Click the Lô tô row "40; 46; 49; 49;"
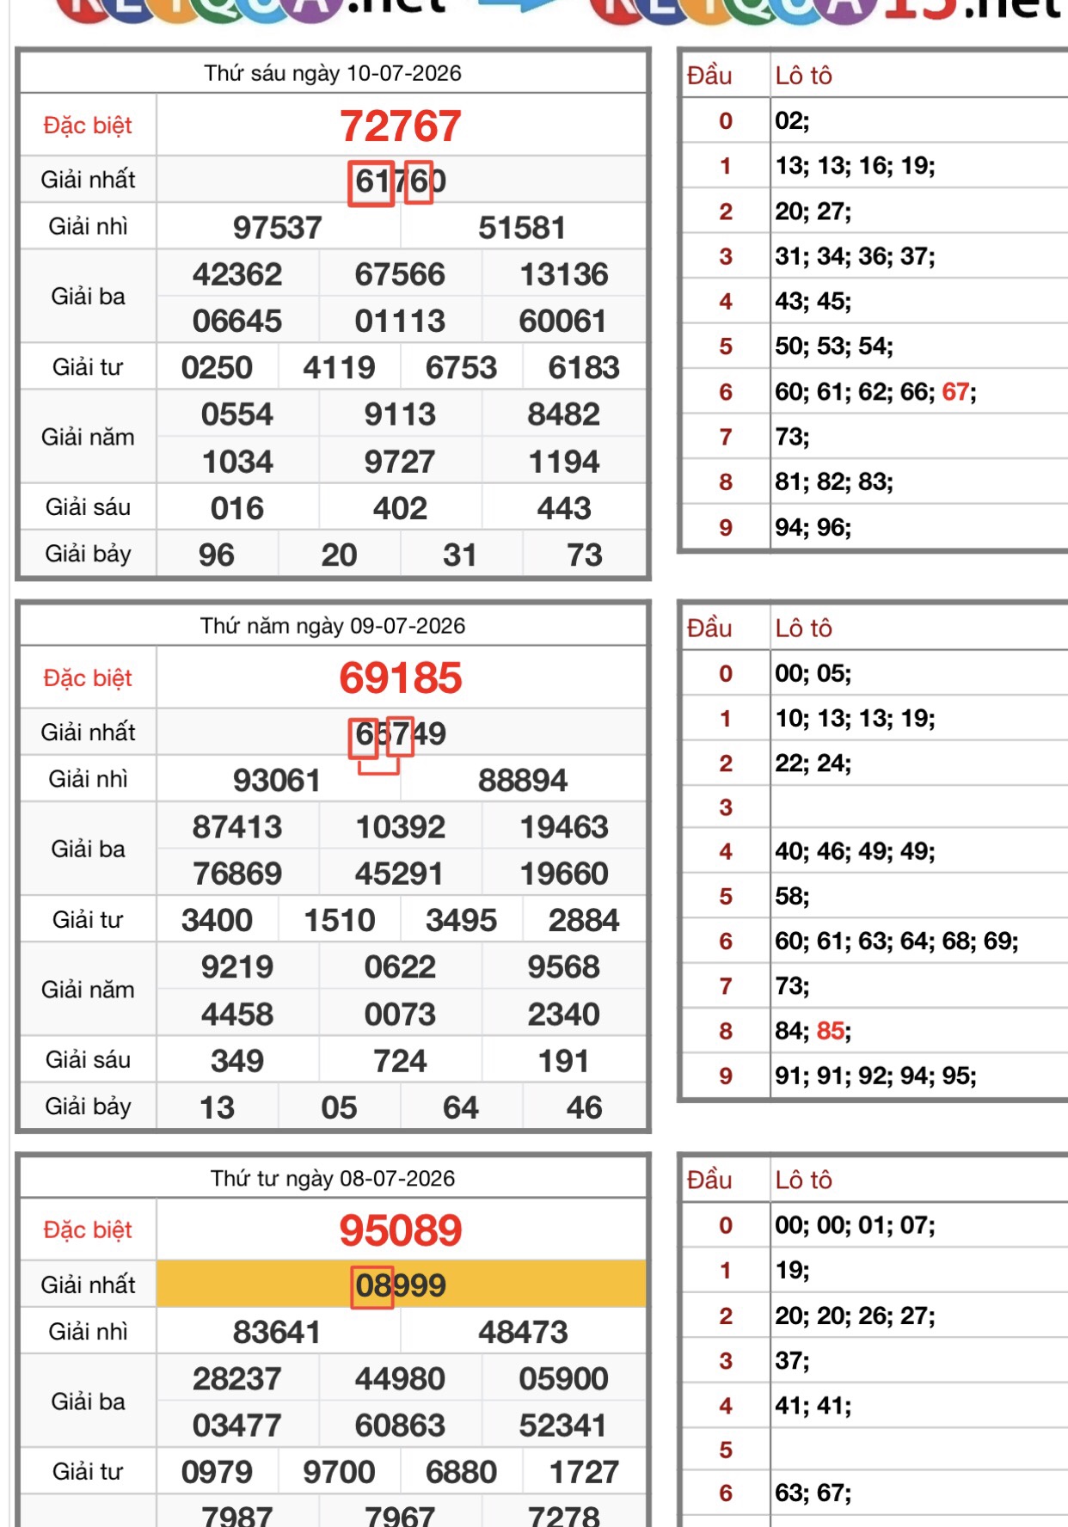Image resolution: width=1068 pixels, height=1527 pixels. pyautogui.click(x=855, y=851)
